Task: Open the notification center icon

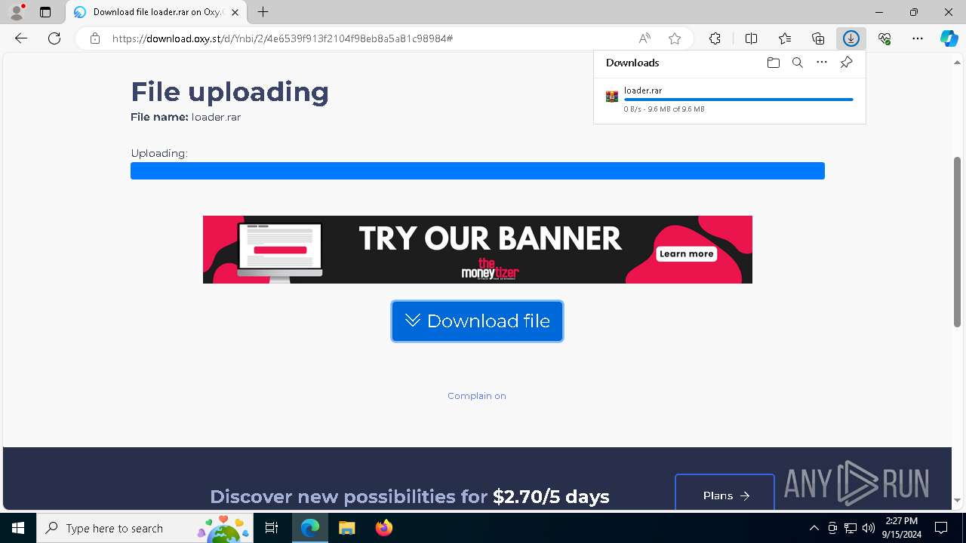Action: 942,528
